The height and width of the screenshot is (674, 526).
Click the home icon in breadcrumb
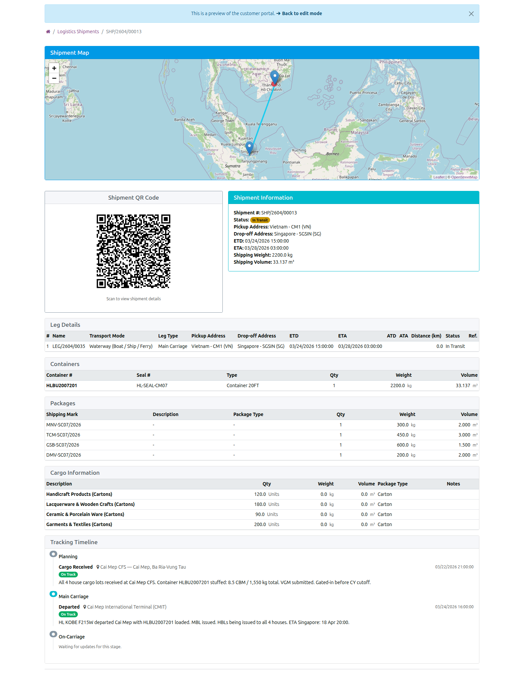[48, 32]
